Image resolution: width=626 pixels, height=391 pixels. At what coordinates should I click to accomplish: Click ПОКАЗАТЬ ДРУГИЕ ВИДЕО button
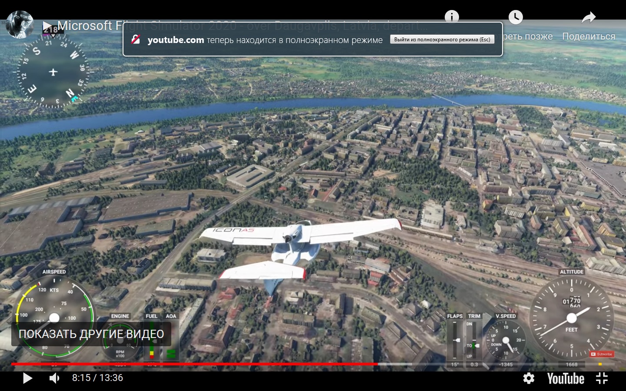pyautogui.click(x=91, y=334)
